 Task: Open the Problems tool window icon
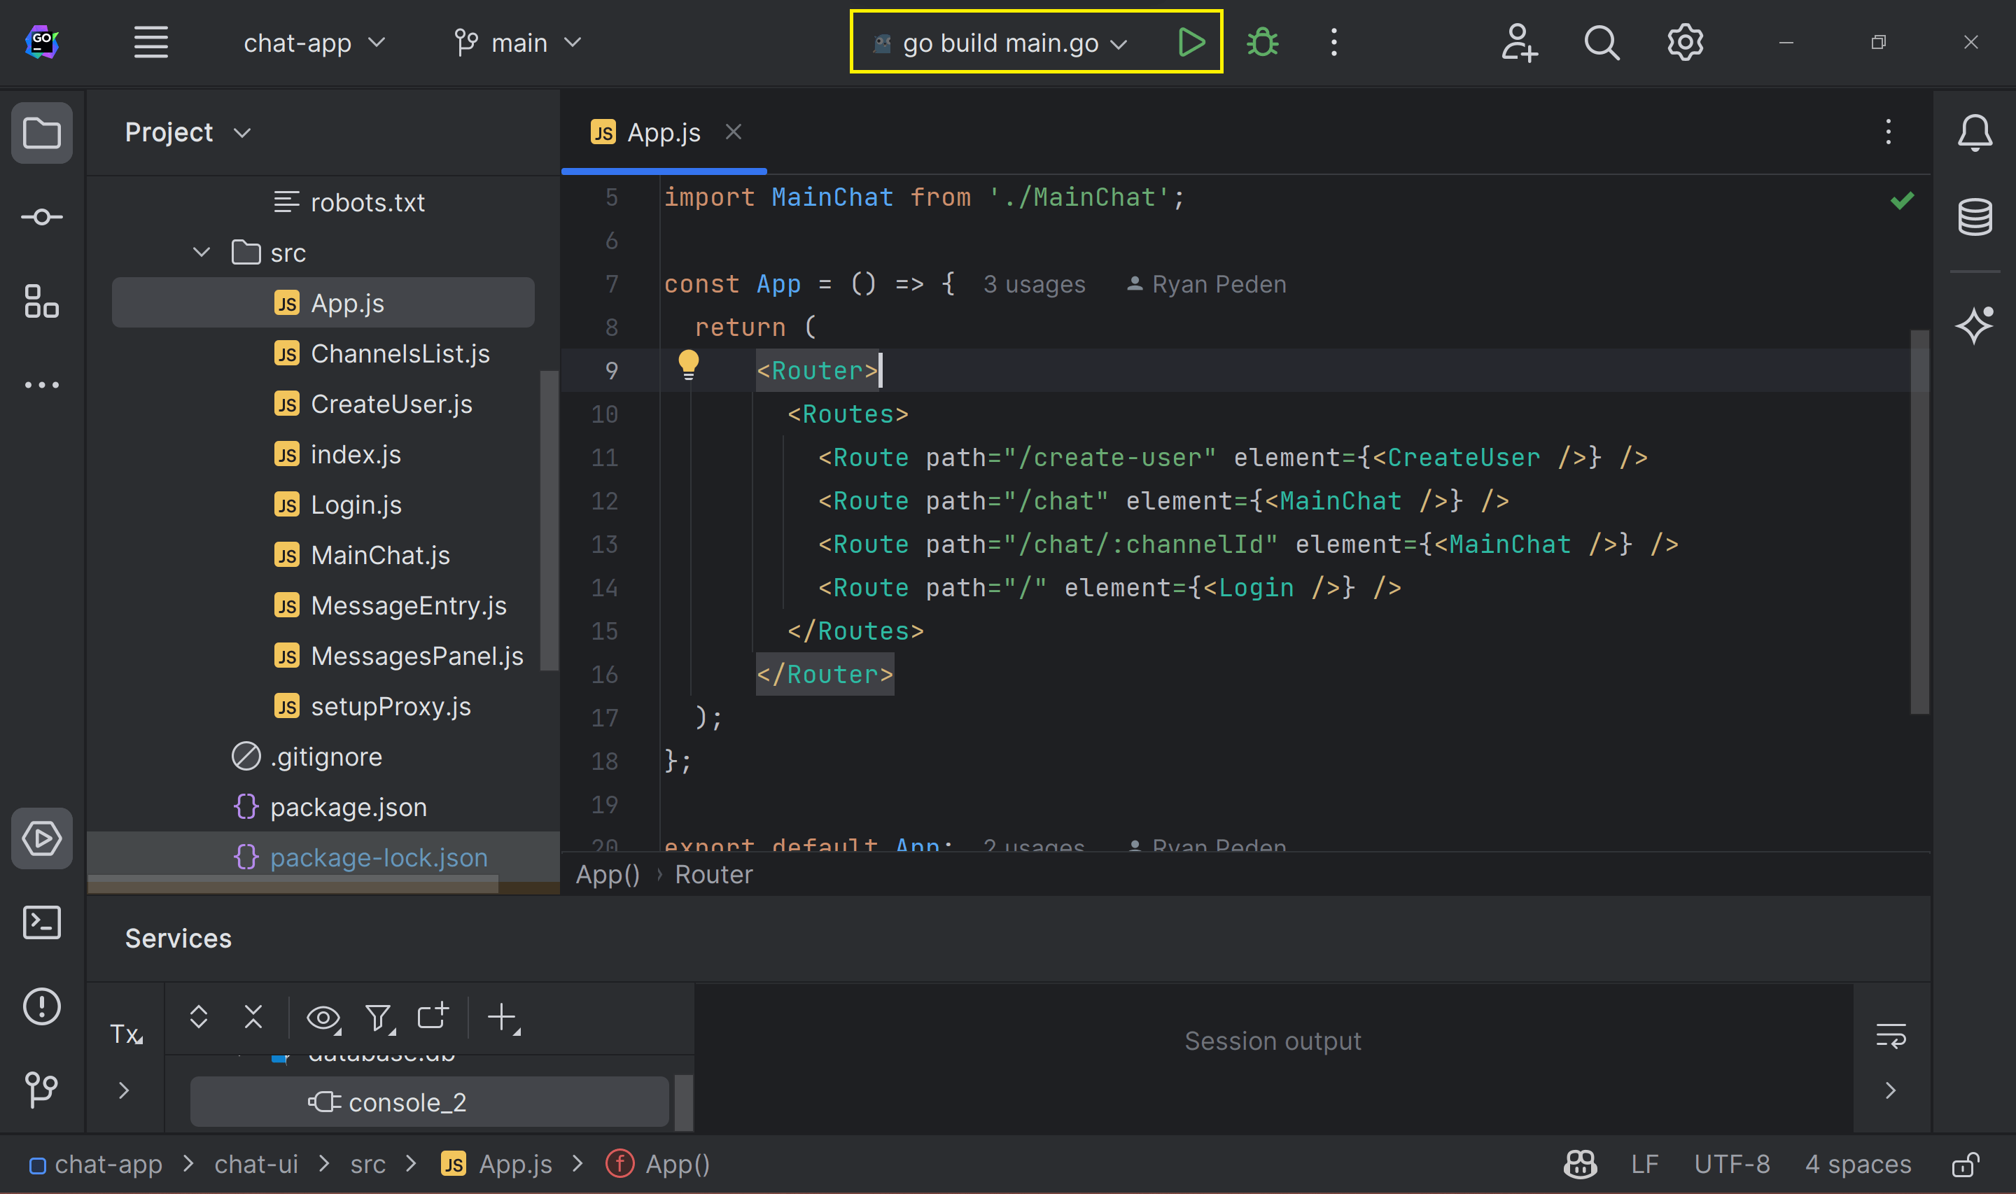tap(42, 1006)
